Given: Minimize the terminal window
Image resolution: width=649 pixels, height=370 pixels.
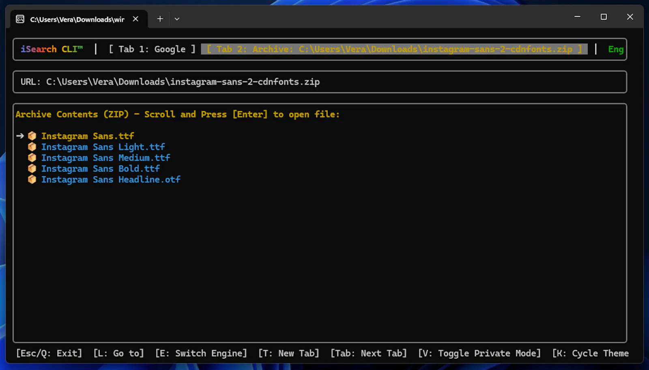Looking at the screenshot, I should (x=577, y=17).
